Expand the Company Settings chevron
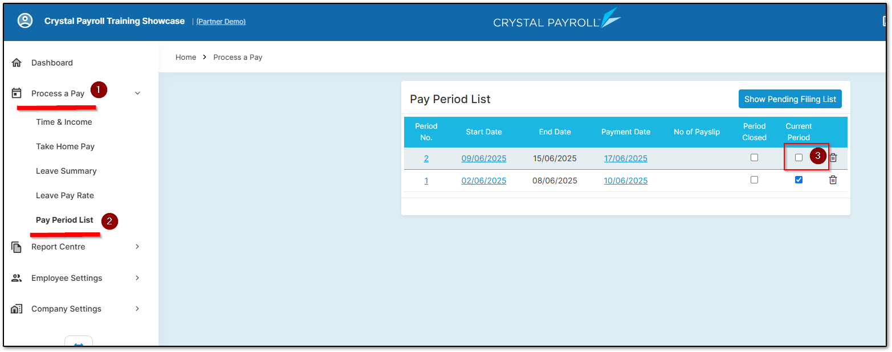 coord(137,309)
